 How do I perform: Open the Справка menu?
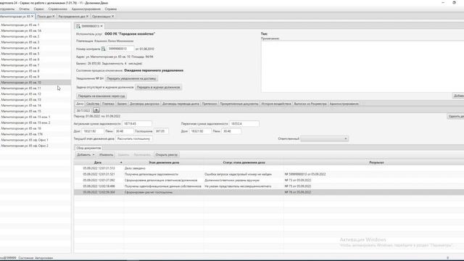pos(111,9)
